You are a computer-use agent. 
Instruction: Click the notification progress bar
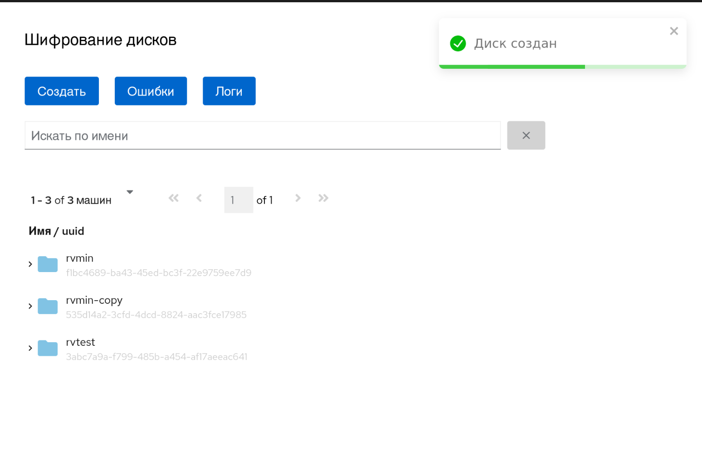562,67
